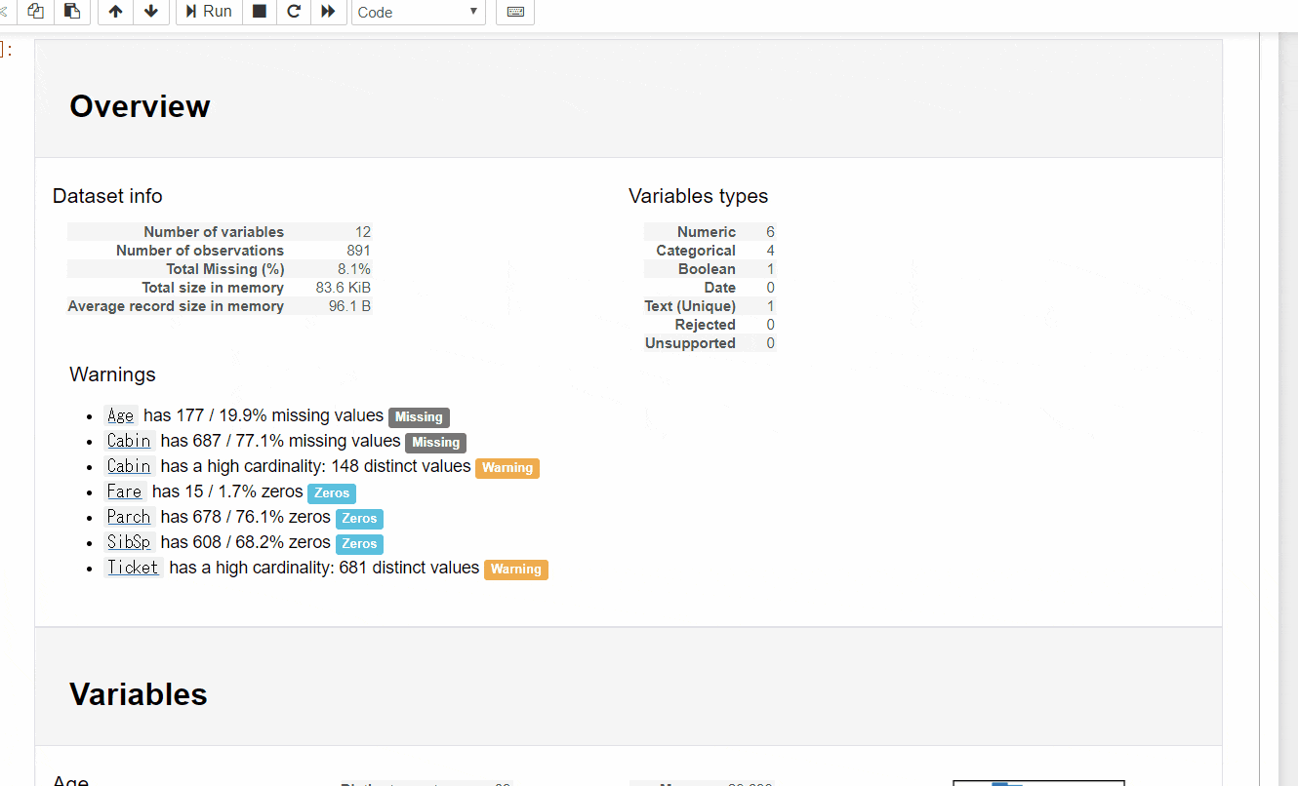Image resolution: width=1298 pixels, height=786 pixels.
Task: Follow the SibSp variable link
Action: [x=129, y=542]
